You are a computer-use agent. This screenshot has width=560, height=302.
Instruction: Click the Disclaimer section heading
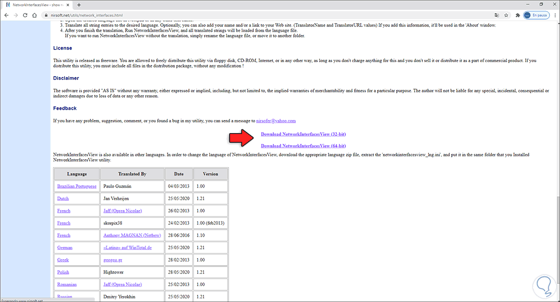(66, 78)
